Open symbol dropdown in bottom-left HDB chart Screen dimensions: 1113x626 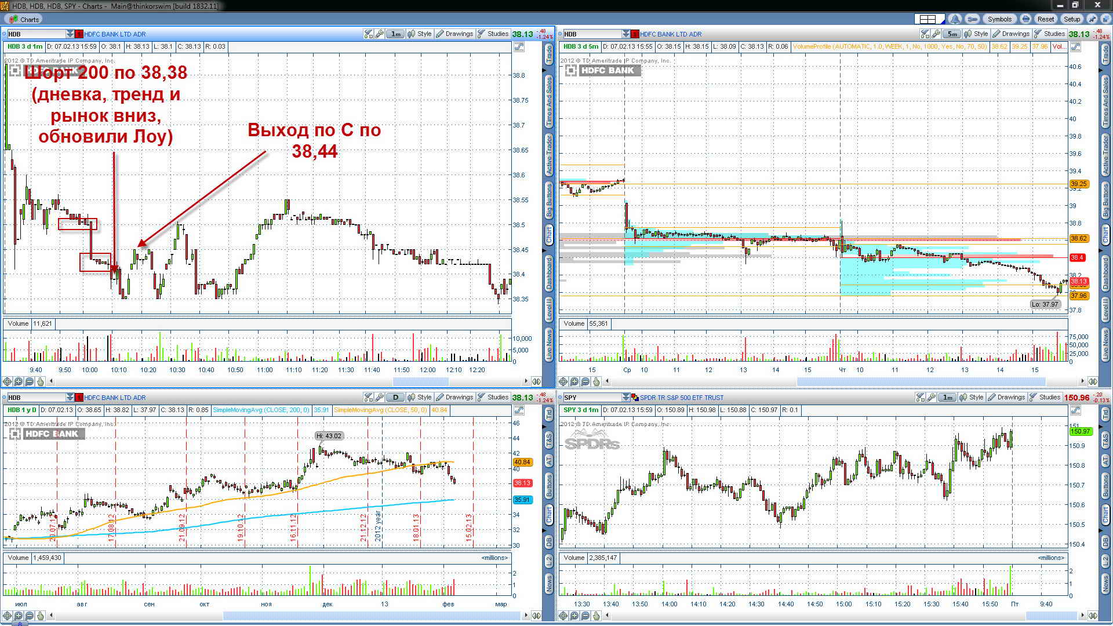(70, 398)
